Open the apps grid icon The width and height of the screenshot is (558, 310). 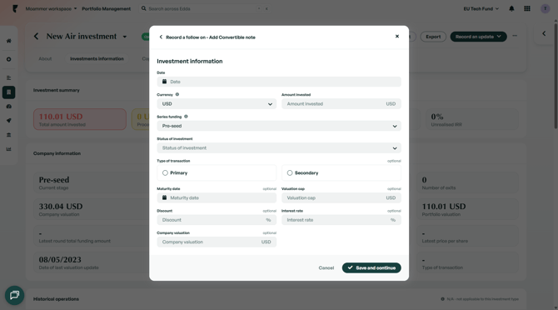[x=527, y=8]
